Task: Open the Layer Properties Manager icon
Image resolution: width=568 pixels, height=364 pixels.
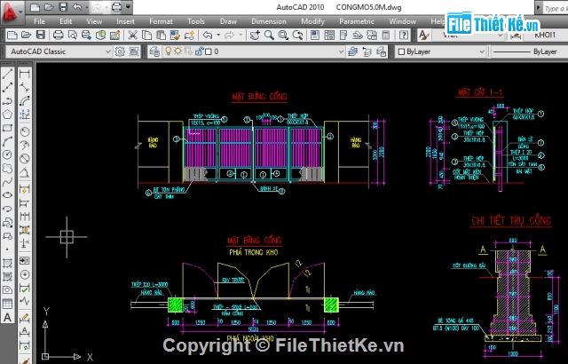Action: (x=154, y=51)
